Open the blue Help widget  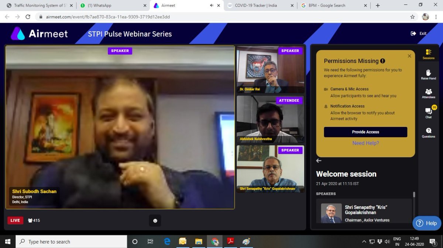pos(427,223)
